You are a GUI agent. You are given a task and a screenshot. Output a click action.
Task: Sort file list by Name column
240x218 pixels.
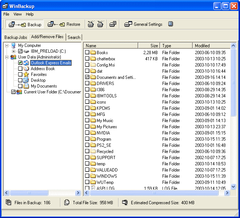111,45
